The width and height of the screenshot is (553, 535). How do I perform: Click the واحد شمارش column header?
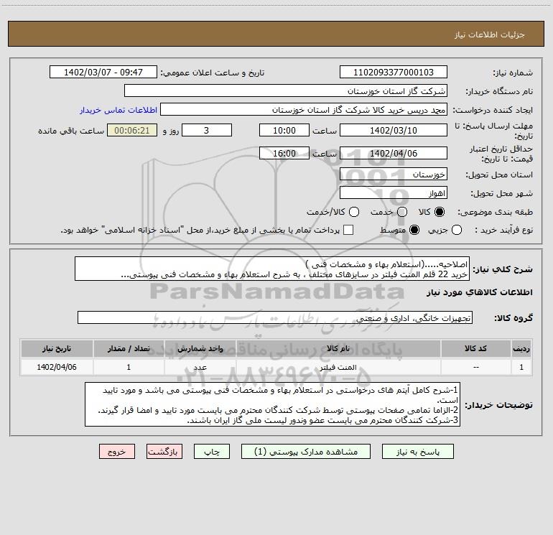[200, 348]
